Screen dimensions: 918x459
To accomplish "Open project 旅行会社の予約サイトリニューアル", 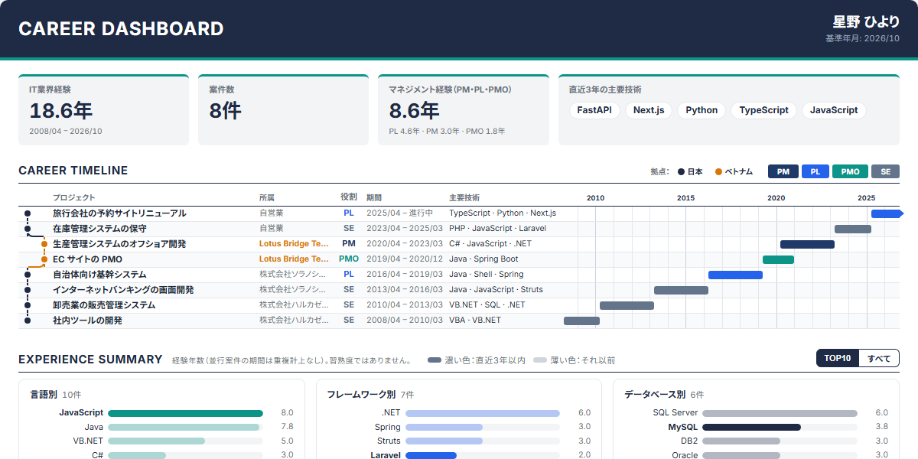I will [x=119, y=213].
